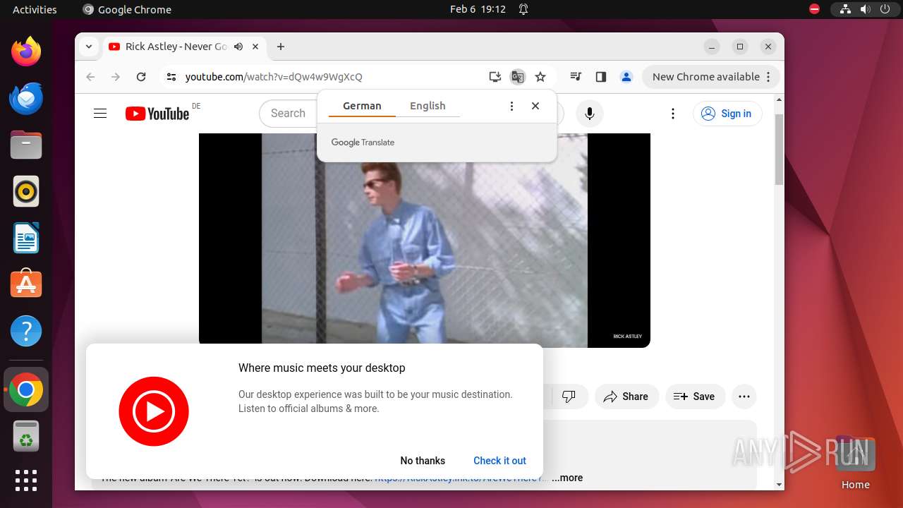Image resolution: width=903 pixels, height=508 pixels.
Task: Mute the tab via speaker icon
Action: pyautogui.click(x=238, y=47)
